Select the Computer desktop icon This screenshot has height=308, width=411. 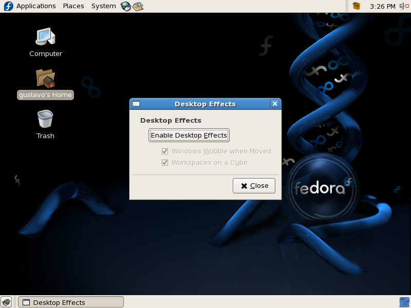46,36
